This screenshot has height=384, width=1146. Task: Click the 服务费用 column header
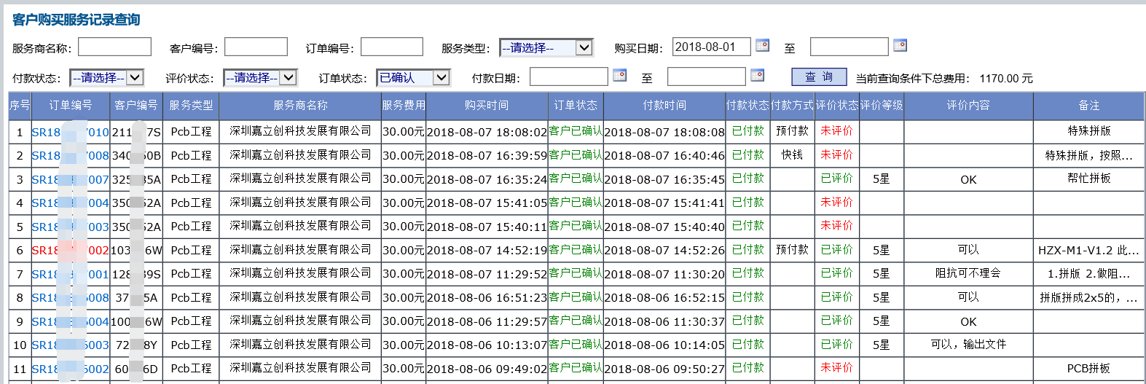(x=404, y=106)
